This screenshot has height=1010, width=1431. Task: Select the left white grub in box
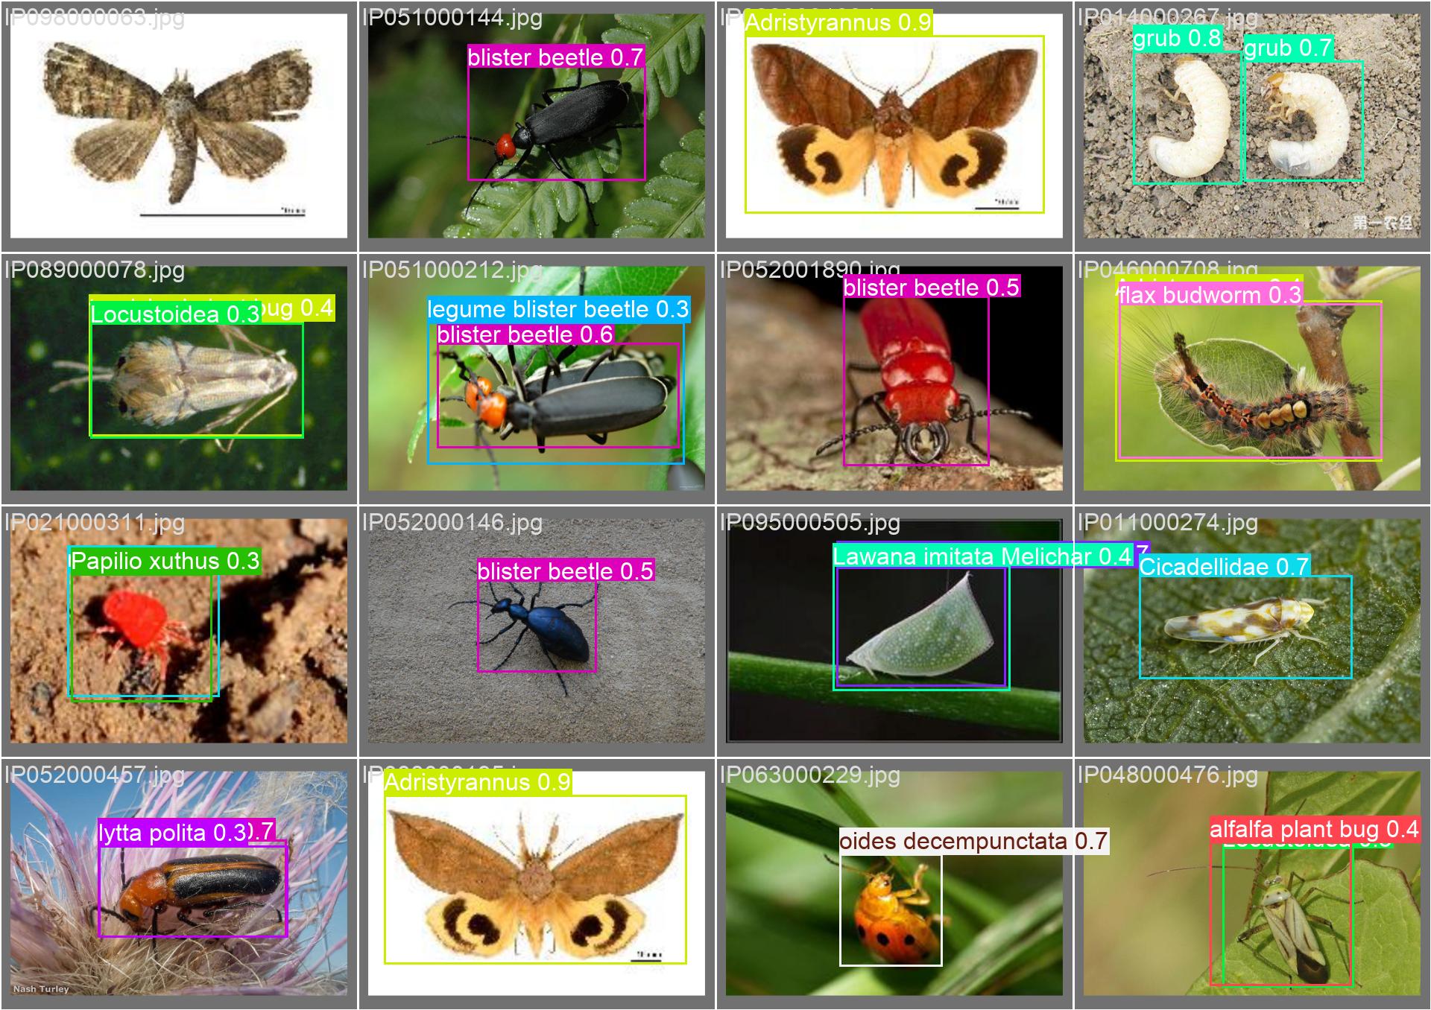click(x=1187, y=118)
